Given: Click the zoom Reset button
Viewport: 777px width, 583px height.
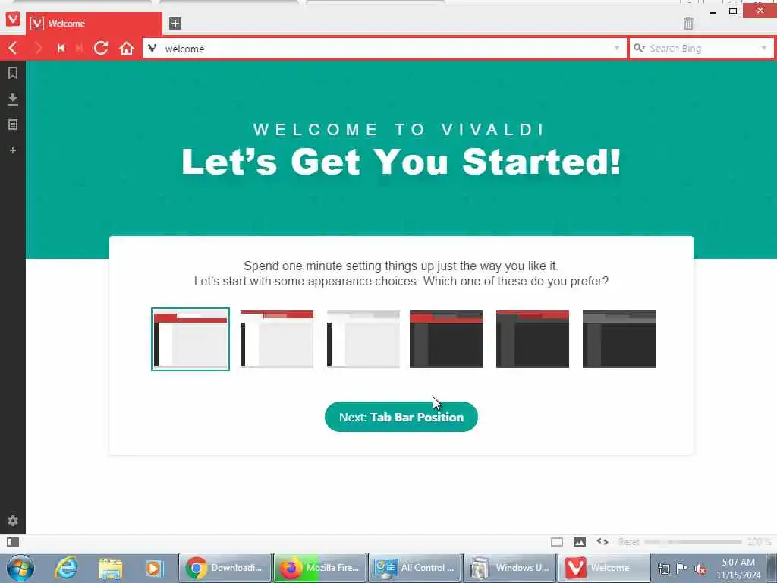Looking at the screenshot, I should pyautogui.click(x=629, y=542).
